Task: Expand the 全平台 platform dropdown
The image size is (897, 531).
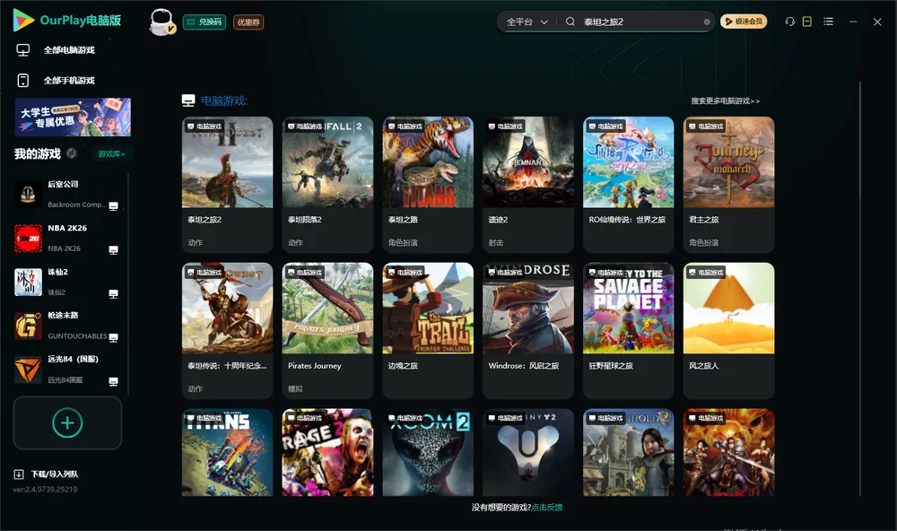Action: pos(527,22)
